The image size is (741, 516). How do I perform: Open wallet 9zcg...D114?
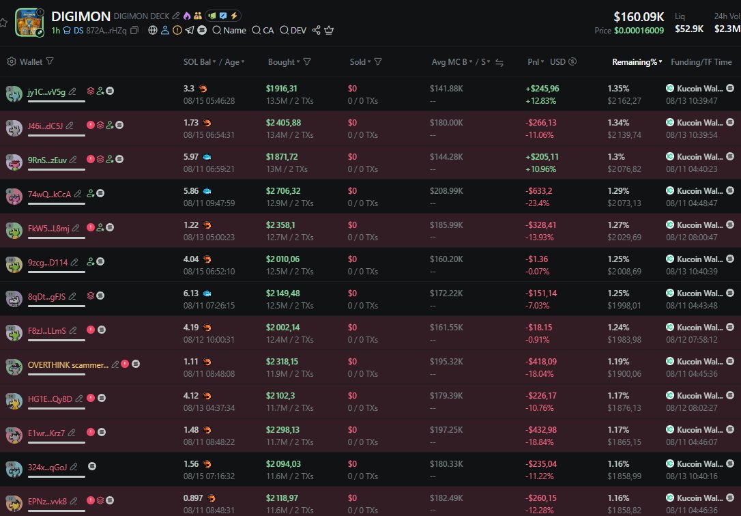pos(48,262)
